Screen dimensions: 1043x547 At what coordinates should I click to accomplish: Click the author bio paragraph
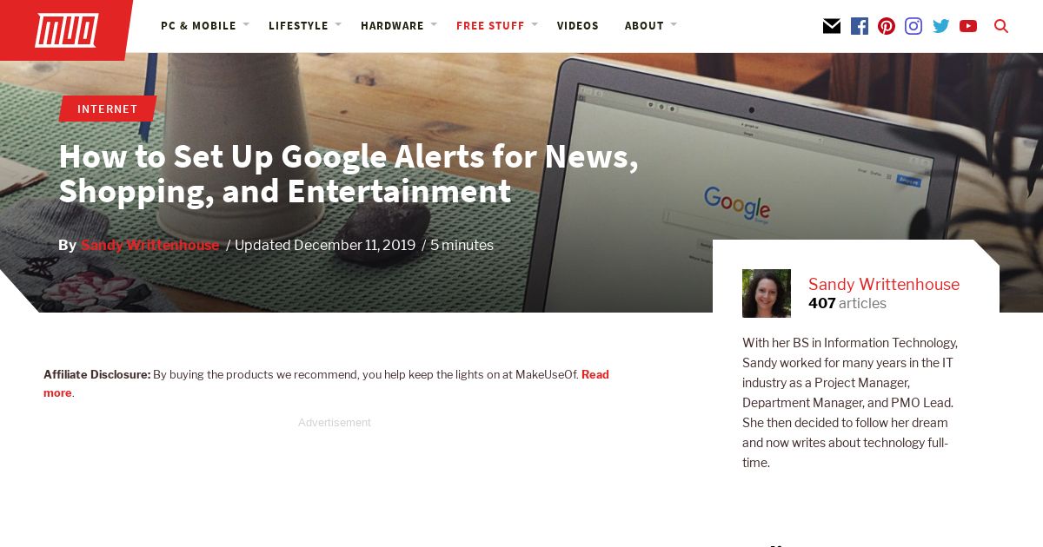click(851, 403)
